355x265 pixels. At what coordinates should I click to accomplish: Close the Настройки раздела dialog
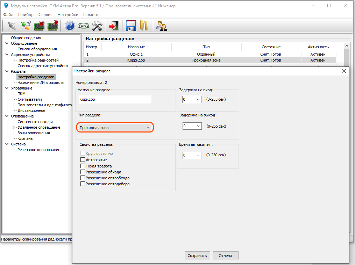click(344, 71)
